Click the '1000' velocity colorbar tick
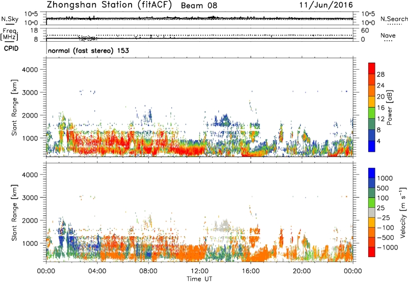 click(385, 178)
